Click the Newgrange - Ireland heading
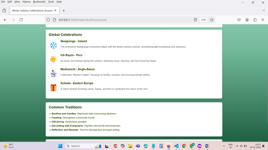The image size is (268, 150). pyautogui.click(x=74, y=41)
